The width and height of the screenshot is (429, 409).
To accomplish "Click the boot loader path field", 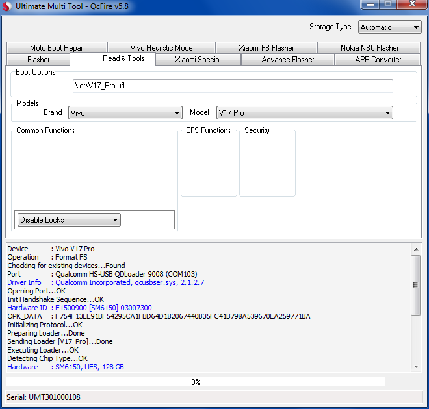I will [233, 86].
